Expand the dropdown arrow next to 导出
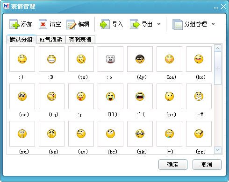Screen dimensions: 229x182 pos(159,24)
